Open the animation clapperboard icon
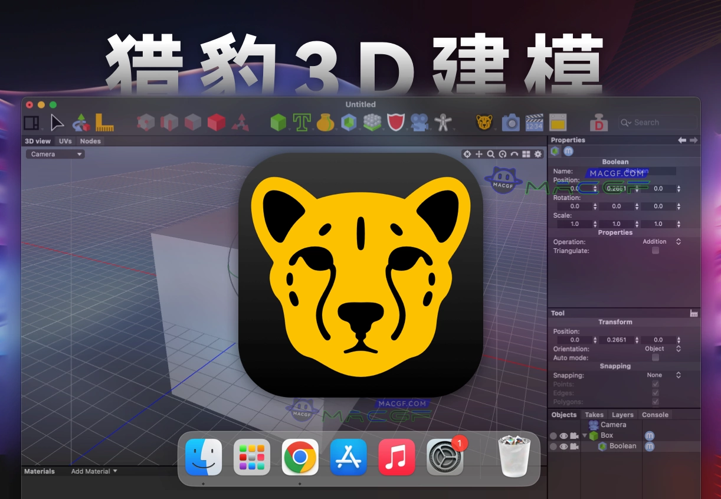This screenshot has width=721, height=499. click(534, 123)
